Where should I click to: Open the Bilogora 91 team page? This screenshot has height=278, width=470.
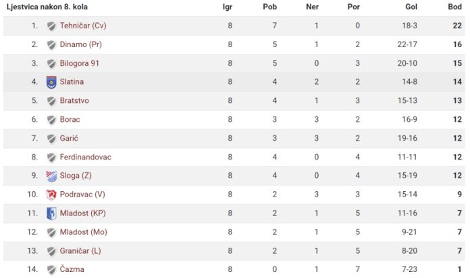click(x=80, y=63)
